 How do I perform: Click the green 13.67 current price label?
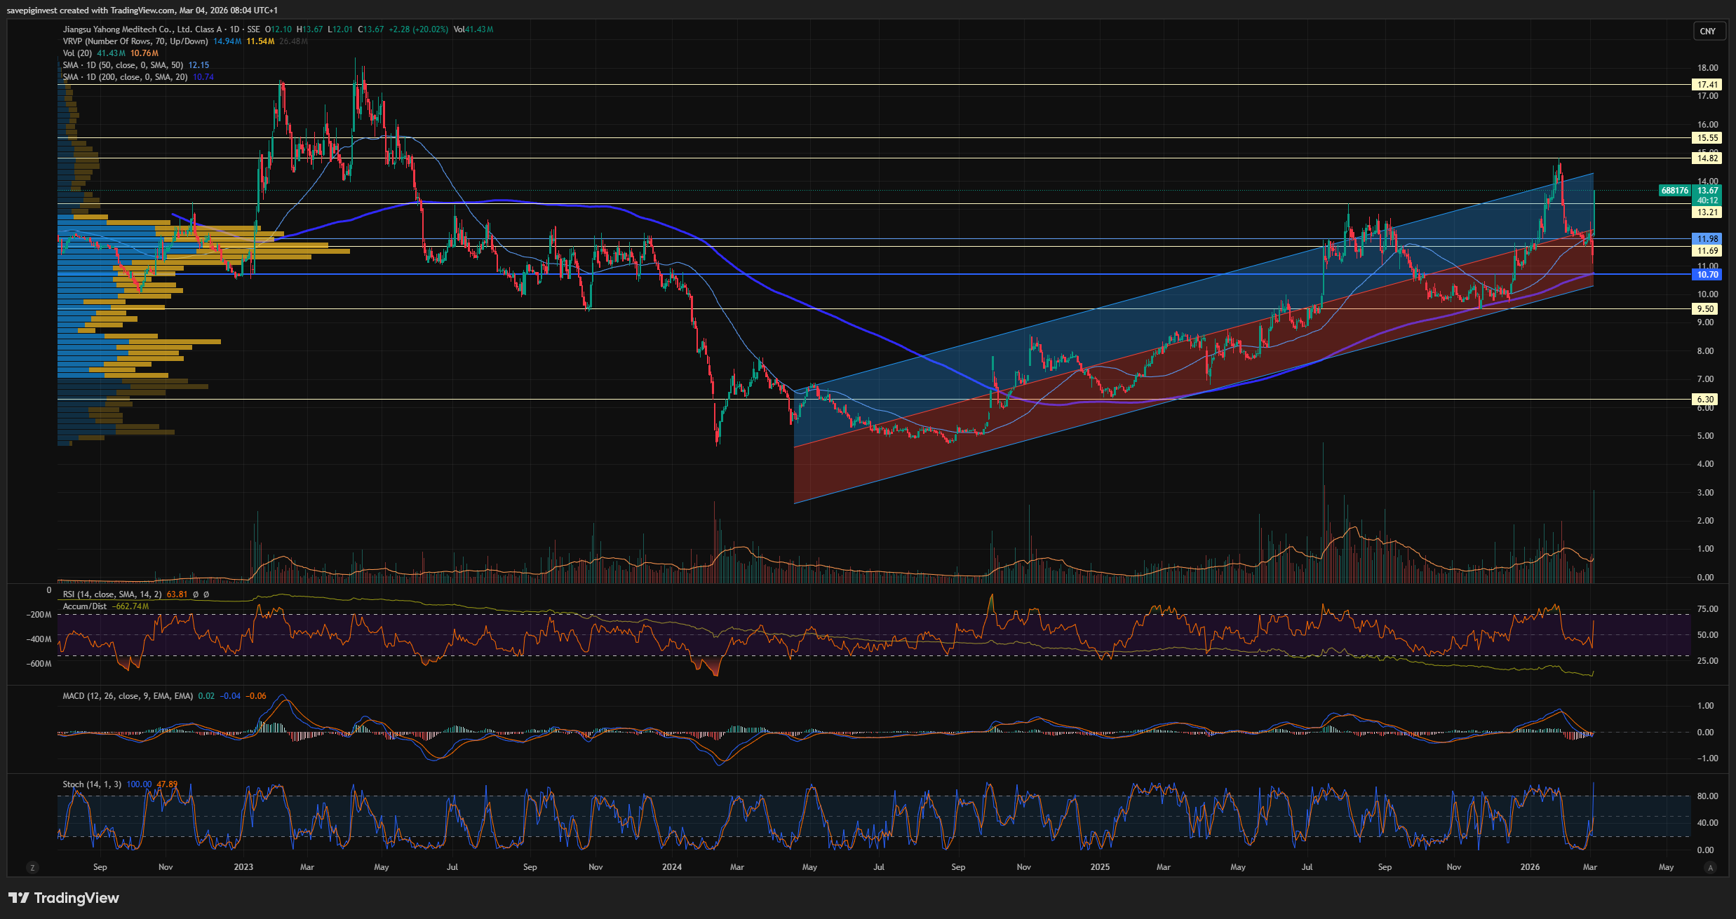coord(1707,191)
